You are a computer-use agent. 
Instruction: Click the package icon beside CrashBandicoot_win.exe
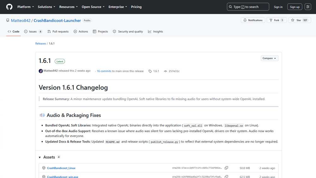44,177
